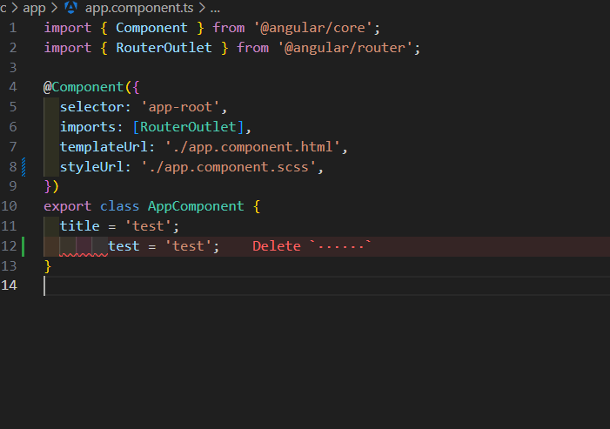The width and height of the screenshot is (610, 429).
Task: Click 'RouterOutlet' in the line 2 import
Action: click(164, 48)
